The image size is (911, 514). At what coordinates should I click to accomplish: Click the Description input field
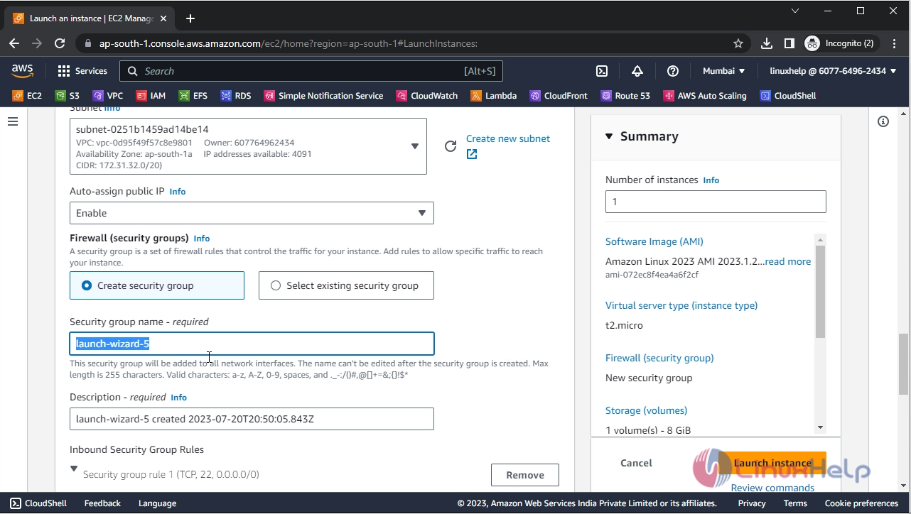[252, 419]
